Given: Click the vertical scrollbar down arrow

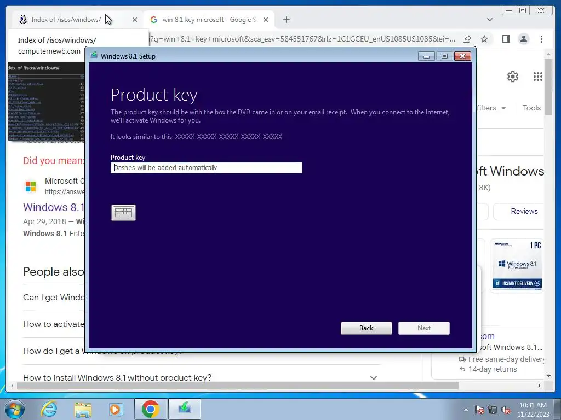Looking at the screenshot, I should 548,376.
